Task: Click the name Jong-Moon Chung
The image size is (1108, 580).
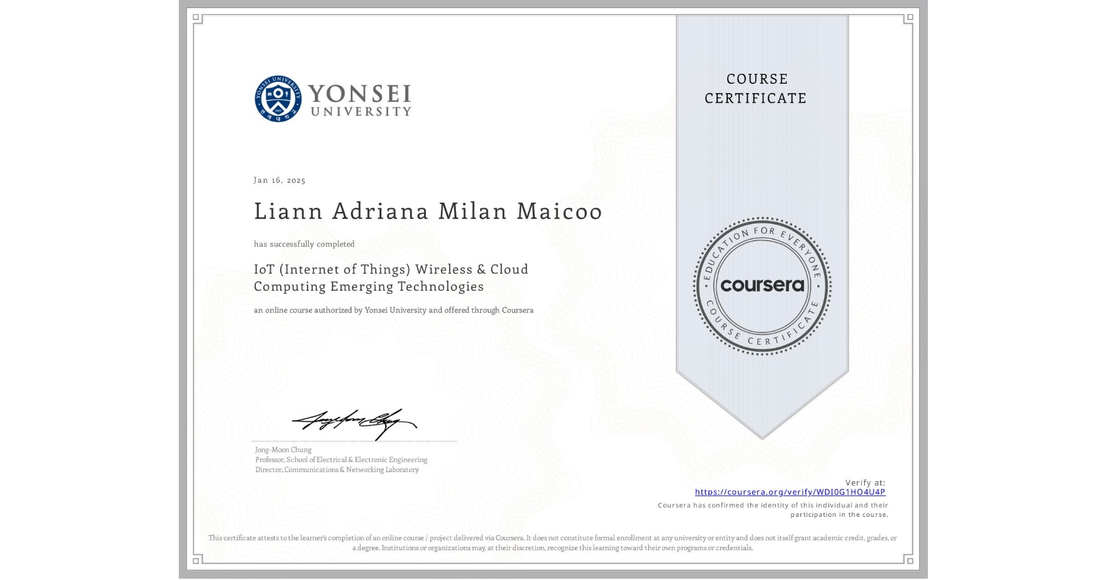Action: pos(283,449)
